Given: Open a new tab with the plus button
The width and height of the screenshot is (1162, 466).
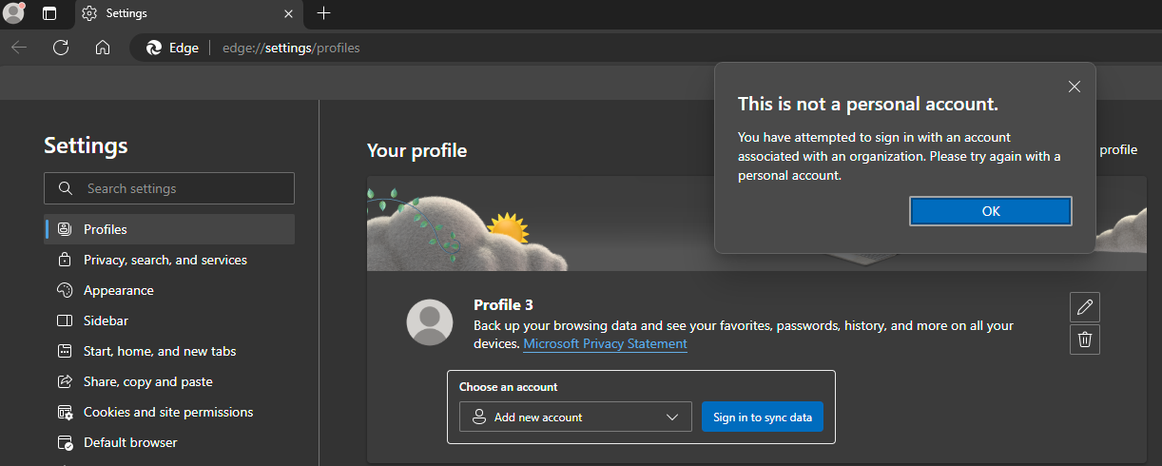Looking at the screenshot, I should pyautogui.click(x=323, y=13).
